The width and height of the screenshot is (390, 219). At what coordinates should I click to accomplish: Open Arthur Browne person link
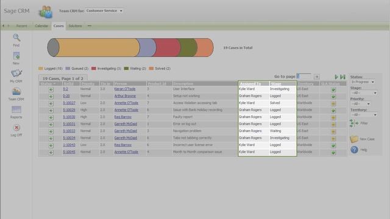tap(125, 96)
